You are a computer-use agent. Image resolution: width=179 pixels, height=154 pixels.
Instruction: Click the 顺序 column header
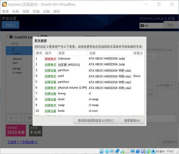(39, 53)
